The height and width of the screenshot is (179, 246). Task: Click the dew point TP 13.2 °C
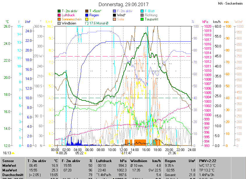tap(207, 170)
